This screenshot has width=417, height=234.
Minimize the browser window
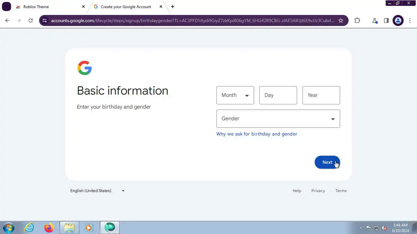[x=390, y=3]
